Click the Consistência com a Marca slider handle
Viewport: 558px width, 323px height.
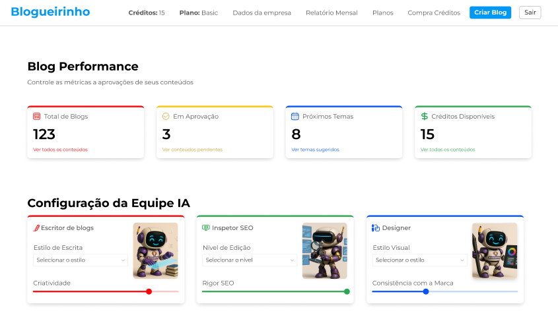pyautogui.click(x=426, y=292)
